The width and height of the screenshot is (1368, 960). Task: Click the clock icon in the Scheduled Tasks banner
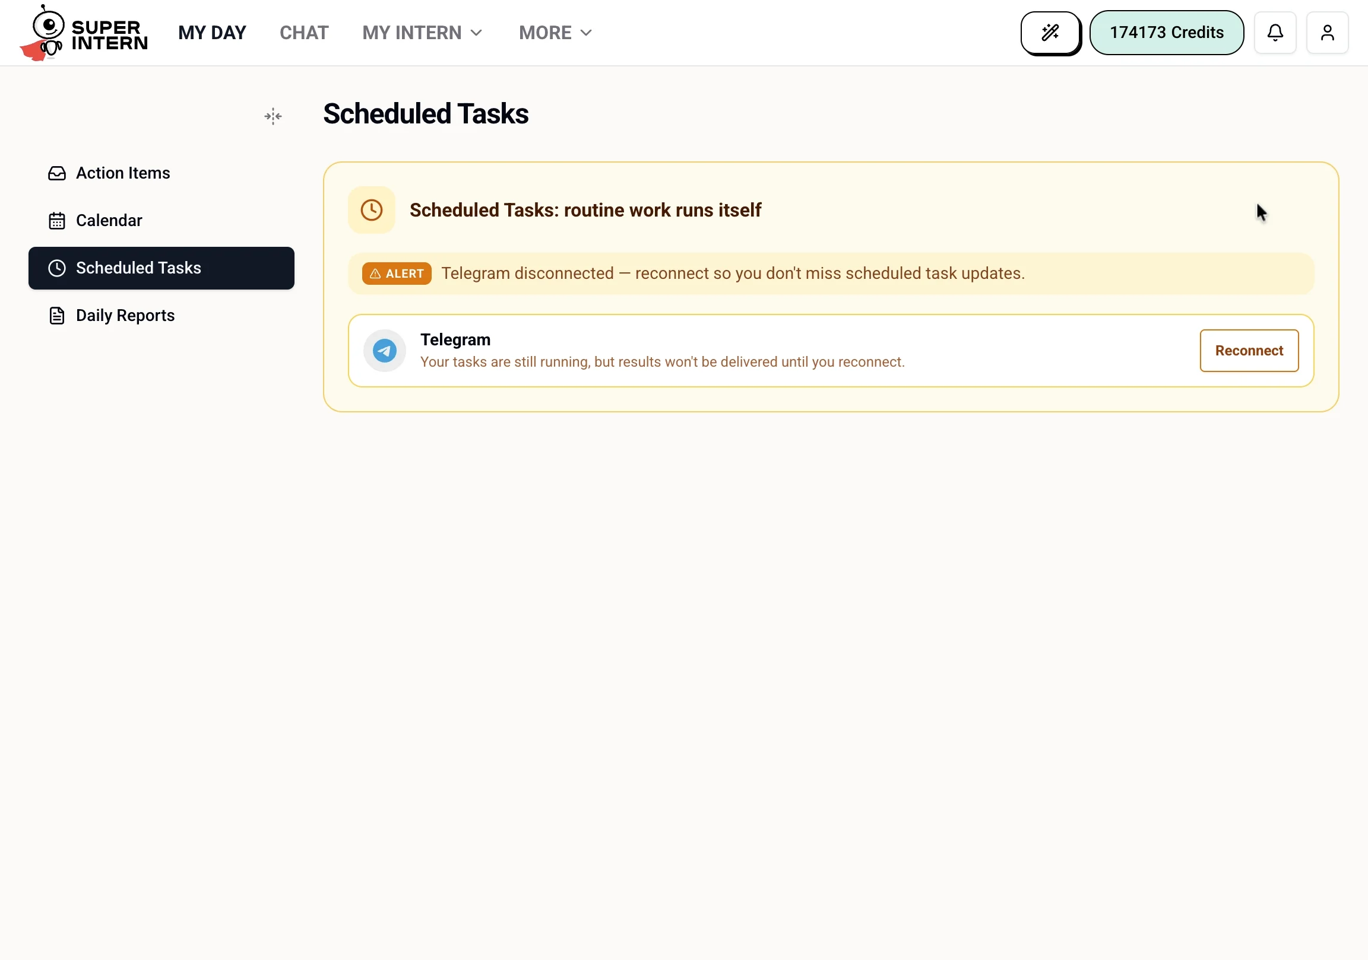[x=372, y=210]
